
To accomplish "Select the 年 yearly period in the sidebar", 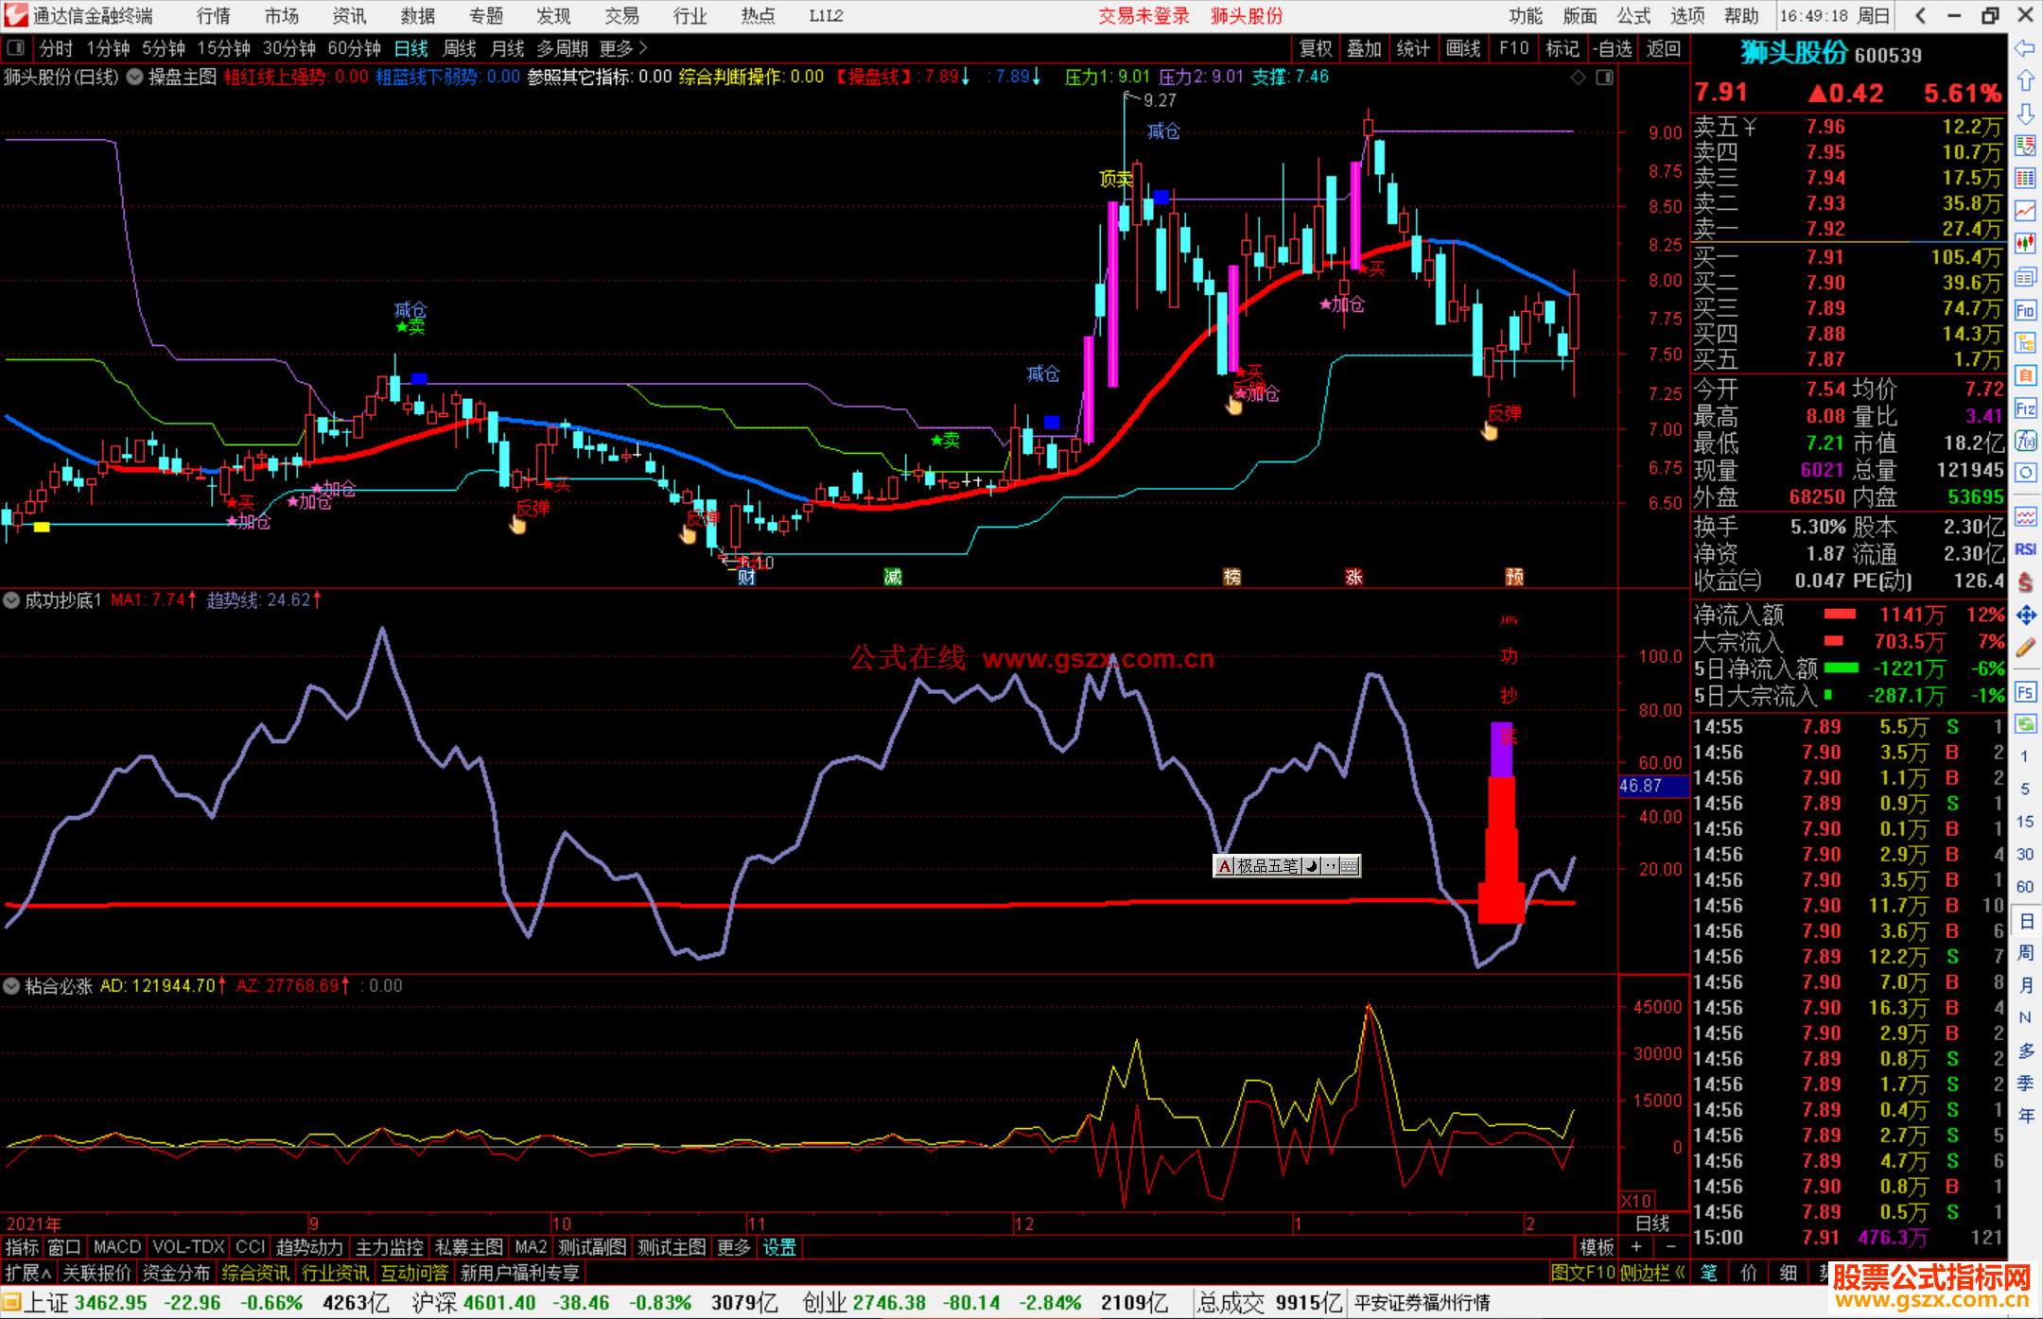I will 2026,1116.
